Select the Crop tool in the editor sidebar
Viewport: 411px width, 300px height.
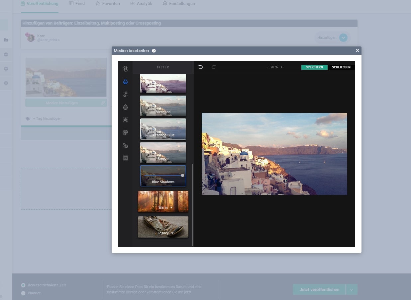(x=125, y=68)
